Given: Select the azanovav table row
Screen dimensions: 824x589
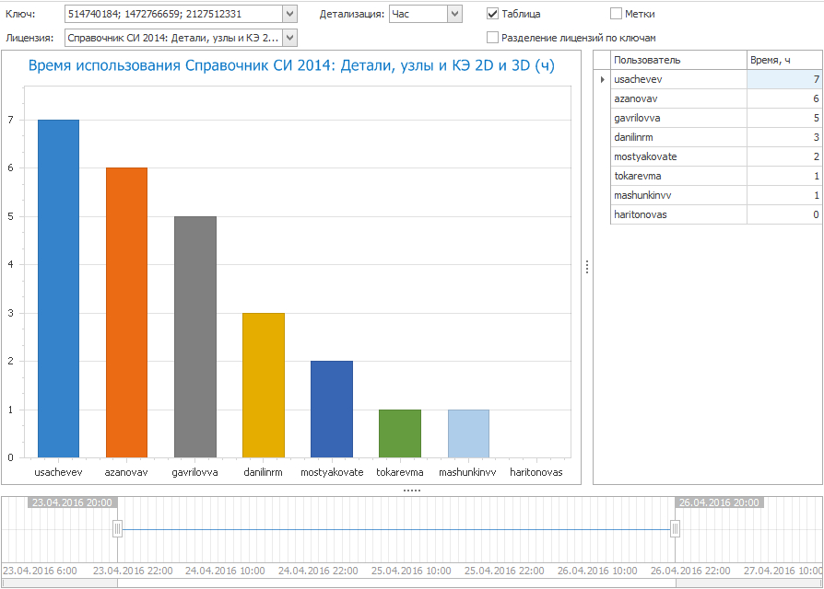Looking at the screenshot, I should coord(677,98).
